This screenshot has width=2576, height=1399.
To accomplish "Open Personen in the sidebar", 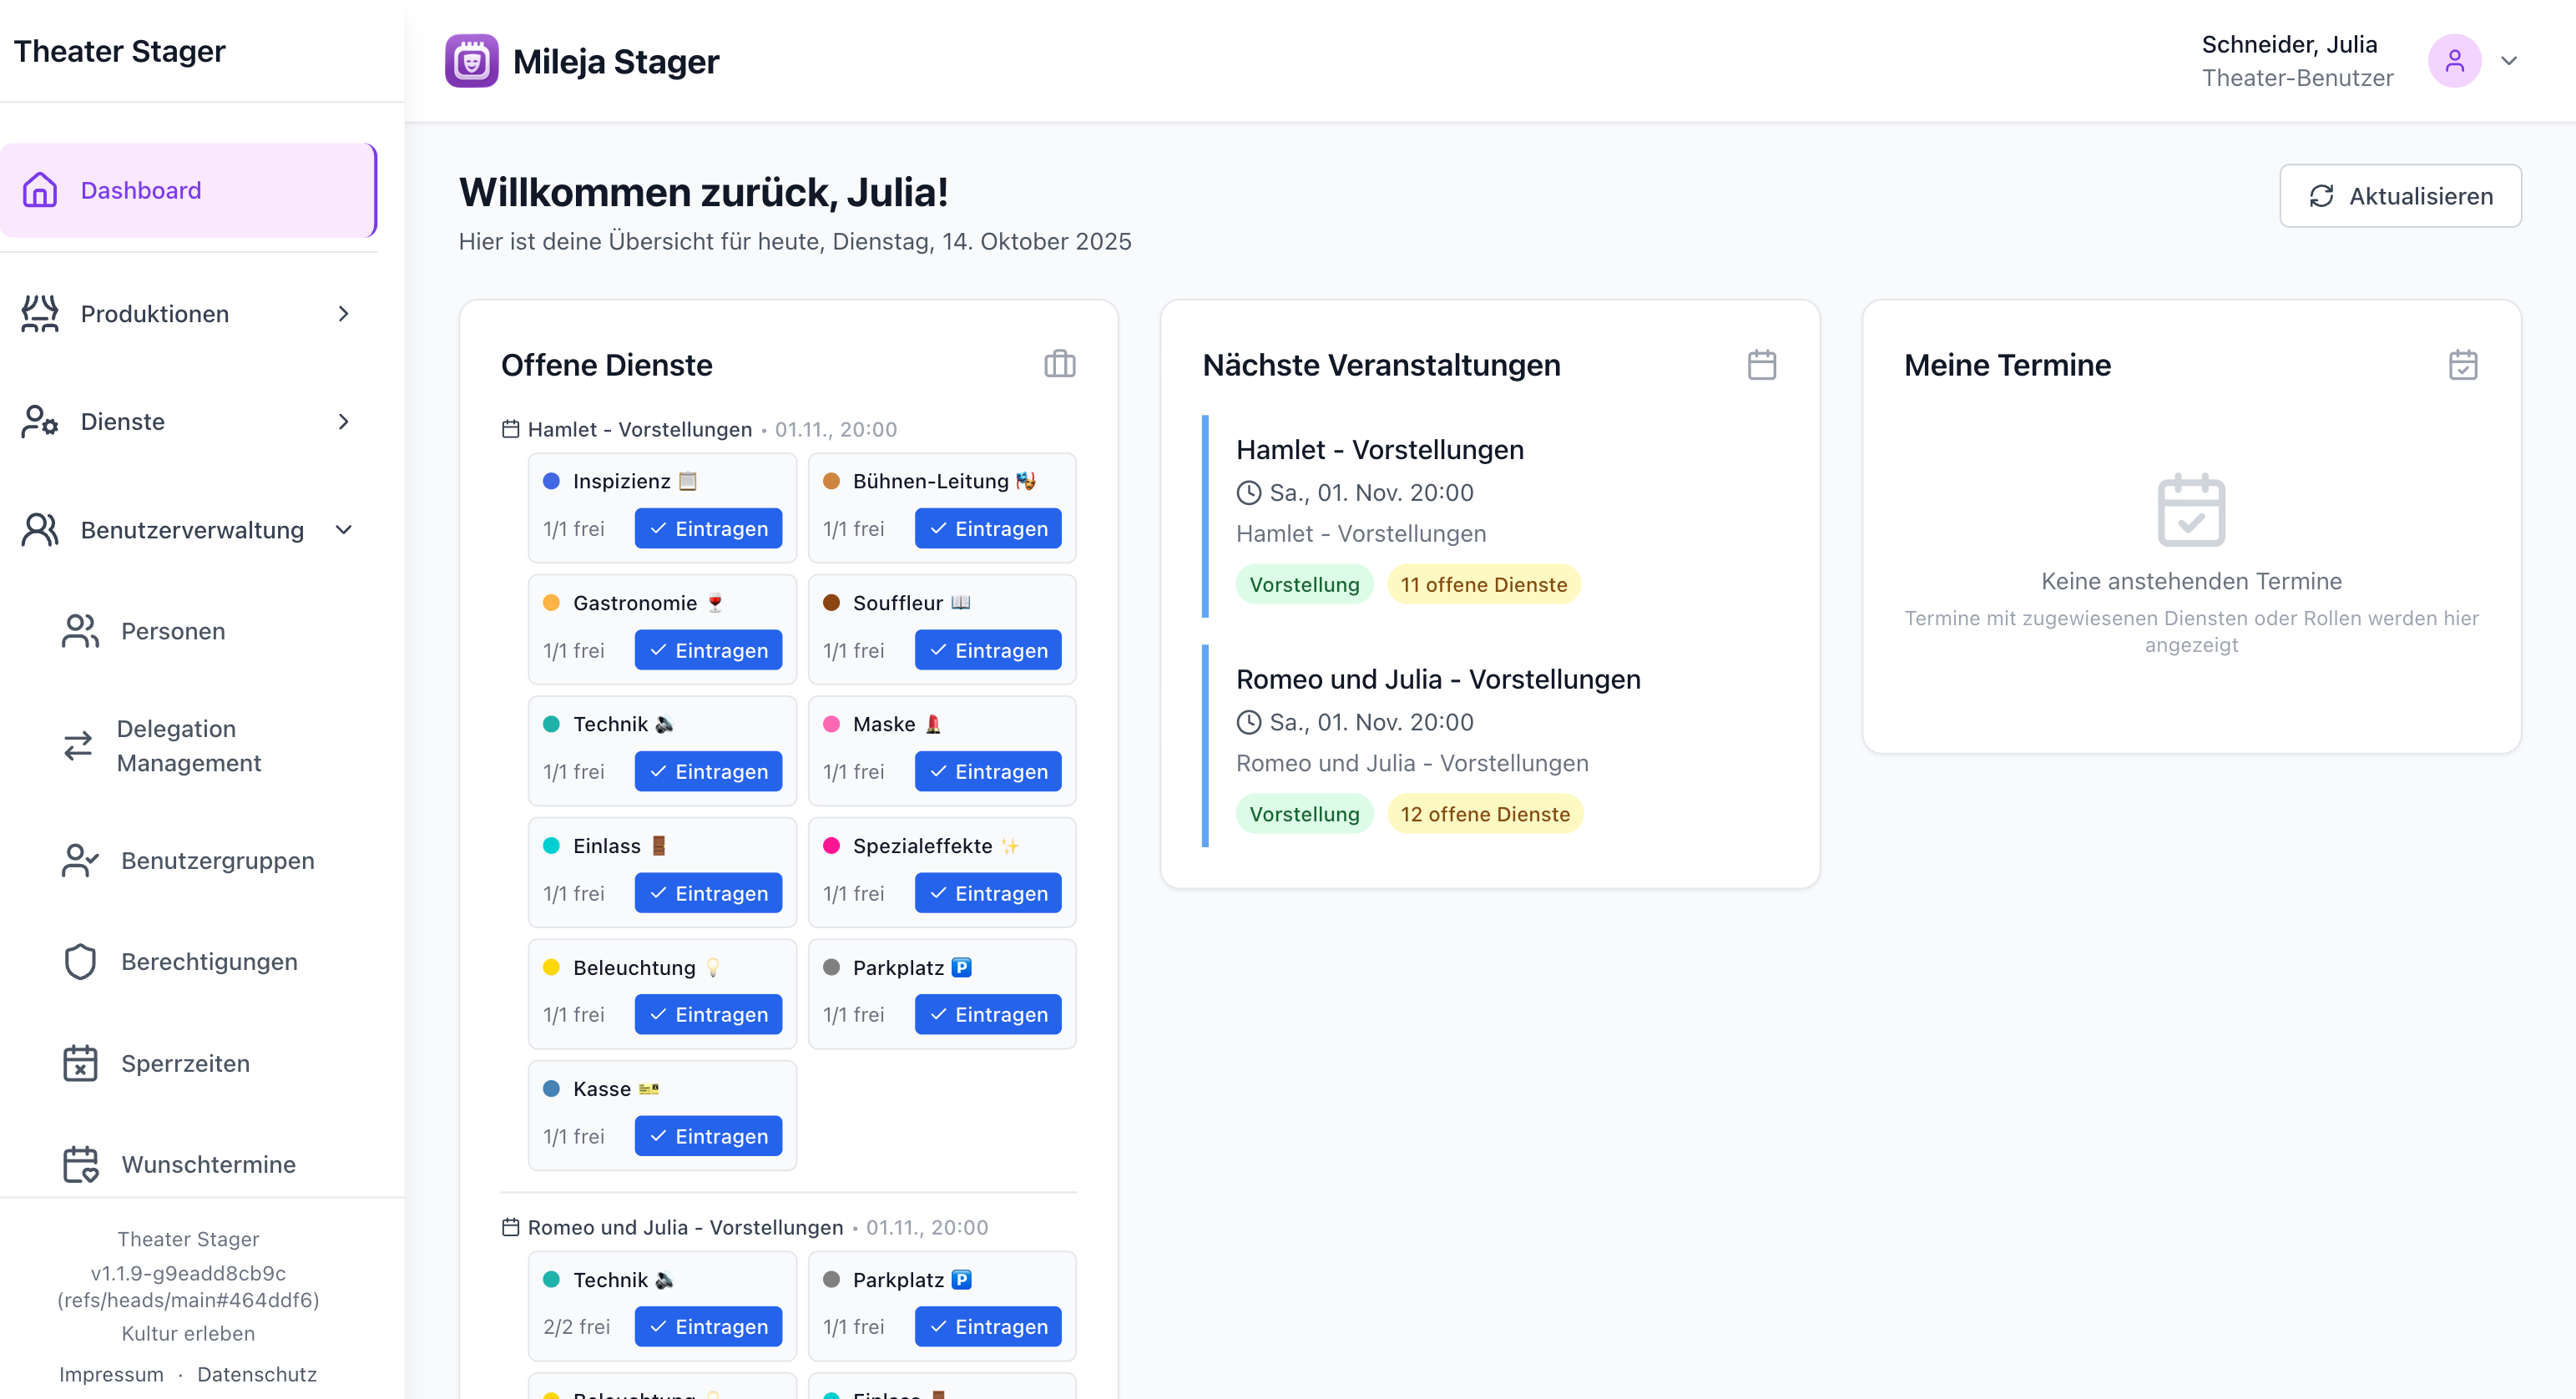I will click(172, 631).
